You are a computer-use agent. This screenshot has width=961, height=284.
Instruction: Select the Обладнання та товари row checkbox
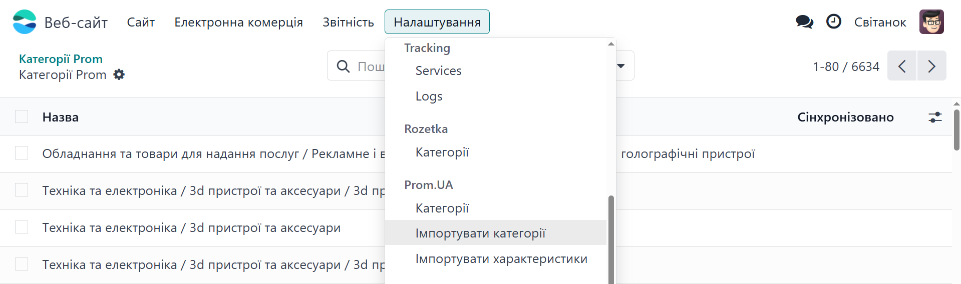tap(22, 153)
